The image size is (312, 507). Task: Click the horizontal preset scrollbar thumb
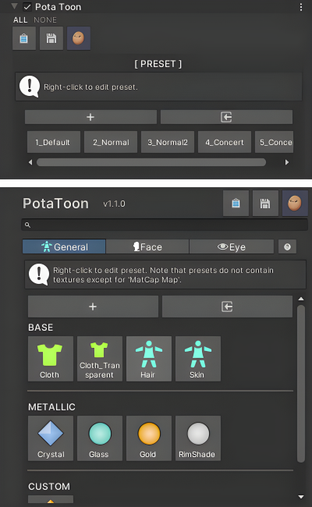(151, 162)
